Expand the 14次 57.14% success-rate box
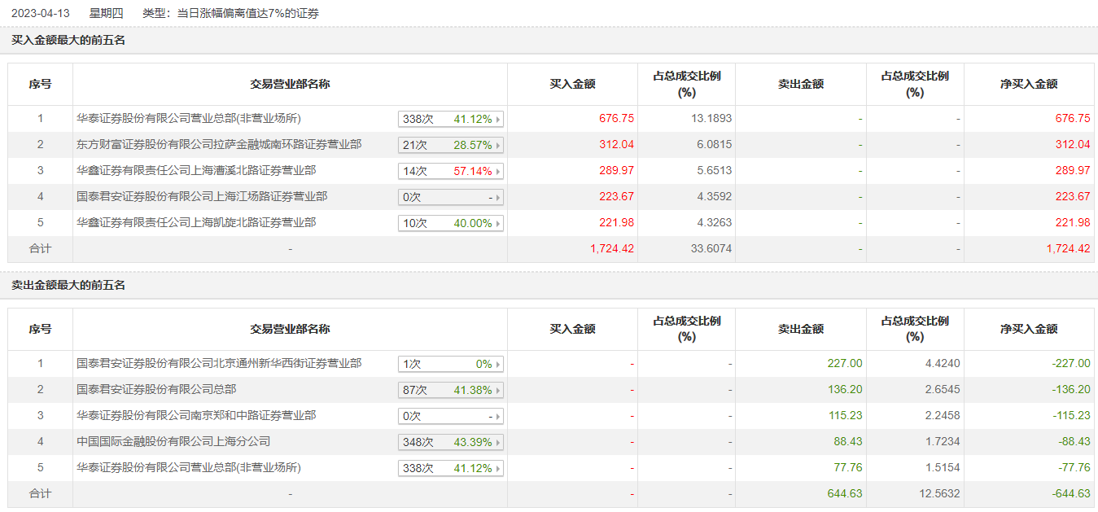The height and width of the screenshot is (512, 1098). tap(451, 172)
